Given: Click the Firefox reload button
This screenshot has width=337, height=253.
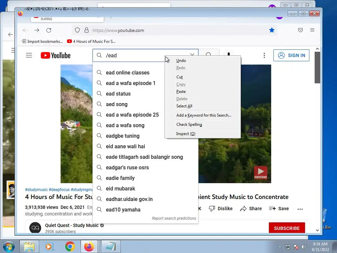Looking at the screenshot, I should [49, 30].
